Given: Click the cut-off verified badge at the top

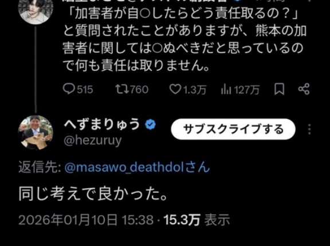Looking at the screenshot, I should (x=237, y=1).
